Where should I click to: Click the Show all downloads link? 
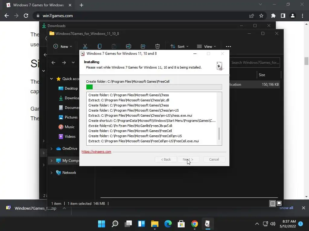tap(286, 208)
